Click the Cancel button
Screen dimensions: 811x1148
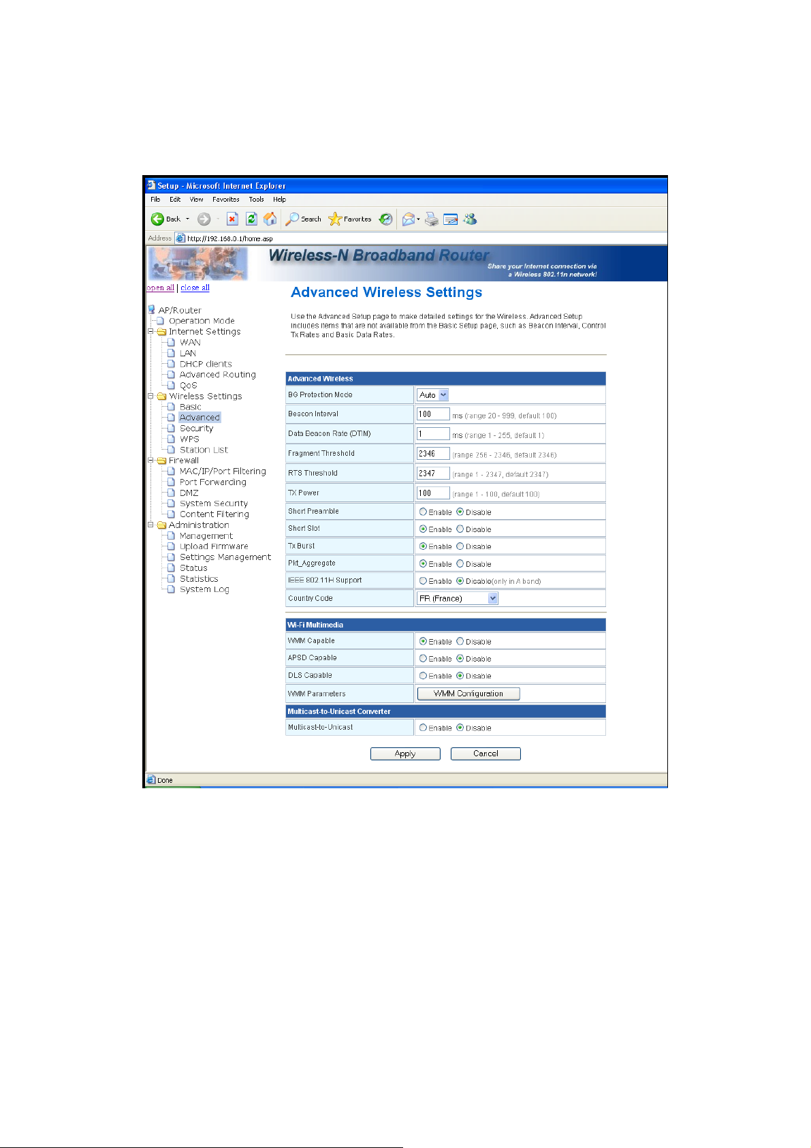486,754
